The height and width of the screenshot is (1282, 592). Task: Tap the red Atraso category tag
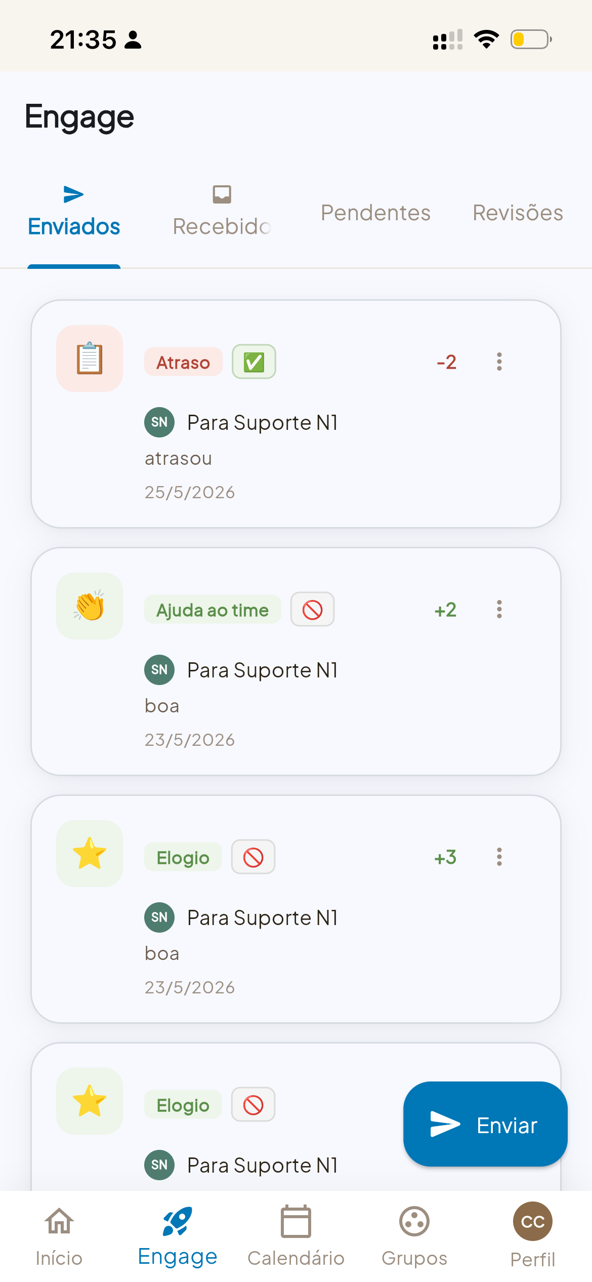183,362
